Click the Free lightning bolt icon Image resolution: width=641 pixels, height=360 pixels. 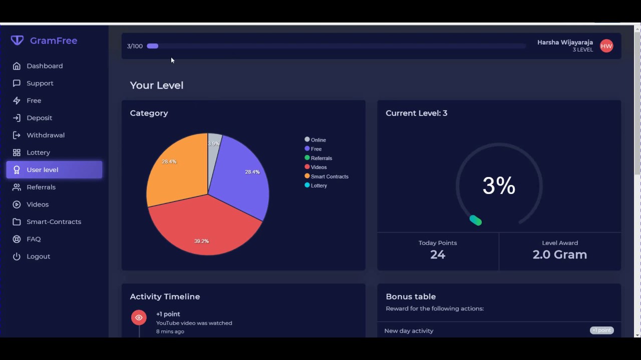click(x=17, y=100)
